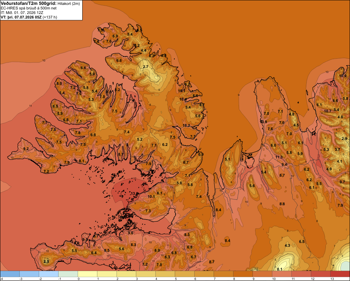Click the 8.0 label on northwest fjord
Viewport: 350px width, 281px height.
point(59,83)
